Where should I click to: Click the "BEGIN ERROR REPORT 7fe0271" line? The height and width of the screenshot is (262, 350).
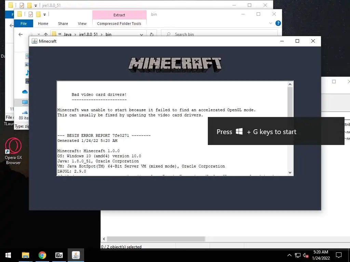[x=104, y=135]
